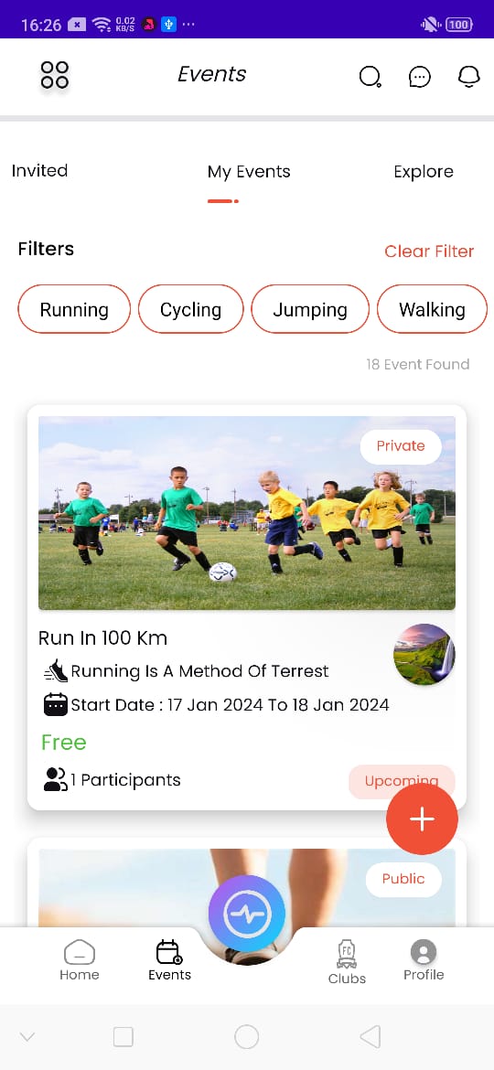Open the Run In 100 Km event photo
This screenshot has width=494, height=1070.
tap(246, 512)
